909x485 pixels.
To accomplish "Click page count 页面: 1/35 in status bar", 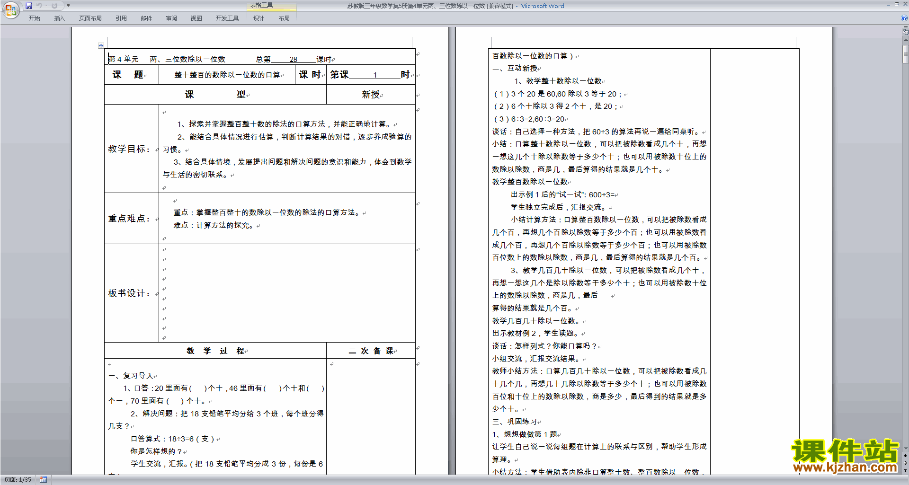I will pyautogui.click(x=18, y=480).
